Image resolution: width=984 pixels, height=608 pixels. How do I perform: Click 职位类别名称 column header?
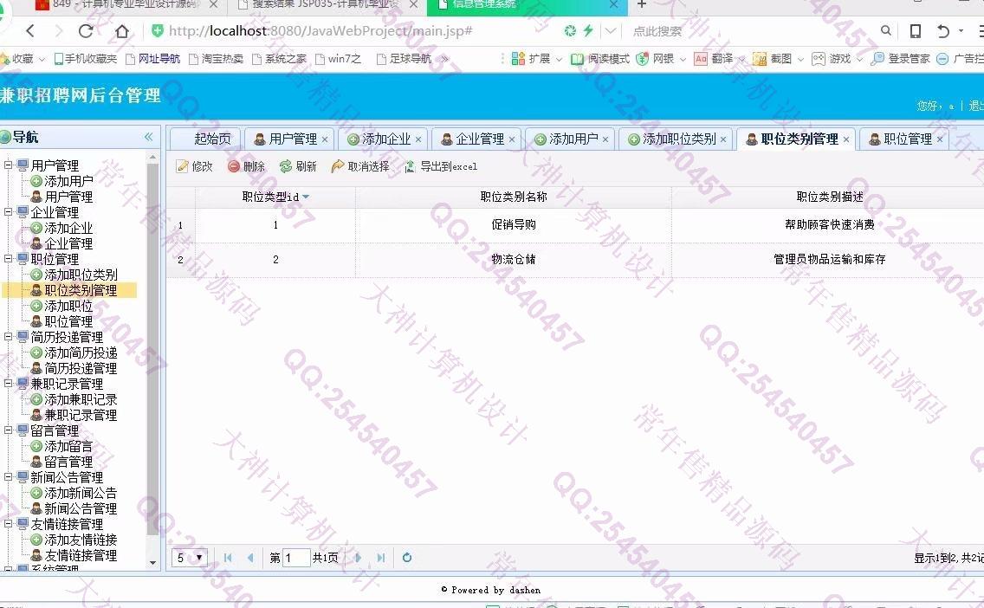pos(514,197)
